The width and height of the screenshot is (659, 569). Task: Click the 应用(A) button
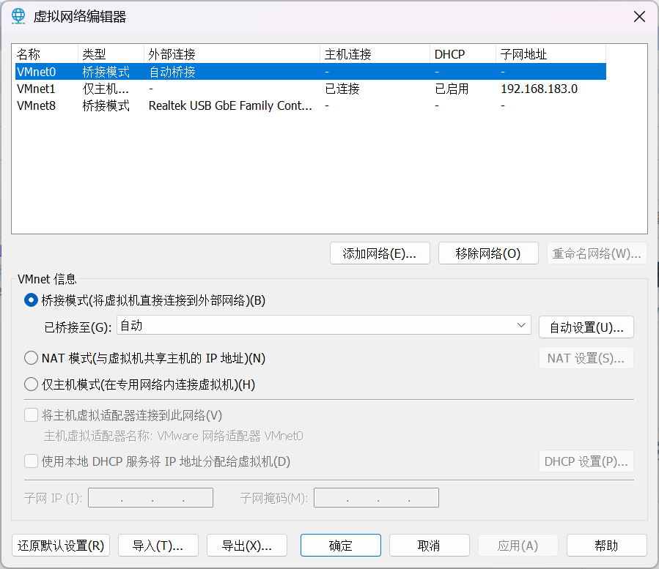coord(518,546)
